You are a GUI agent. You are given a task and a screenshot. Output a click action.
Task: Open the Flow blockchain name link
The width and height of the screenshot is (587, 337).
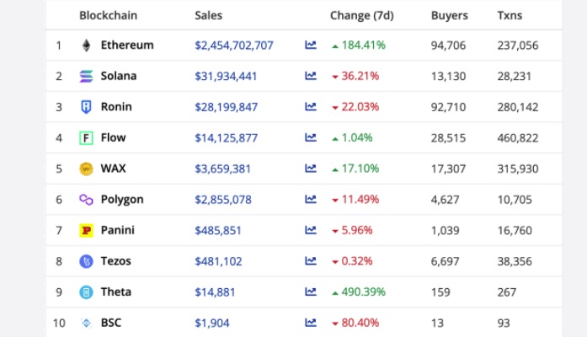(x=114, y=137)
